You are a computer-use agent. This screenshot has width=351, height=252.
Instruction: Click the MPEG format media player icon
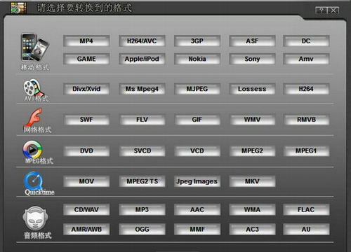click(32, 150)
